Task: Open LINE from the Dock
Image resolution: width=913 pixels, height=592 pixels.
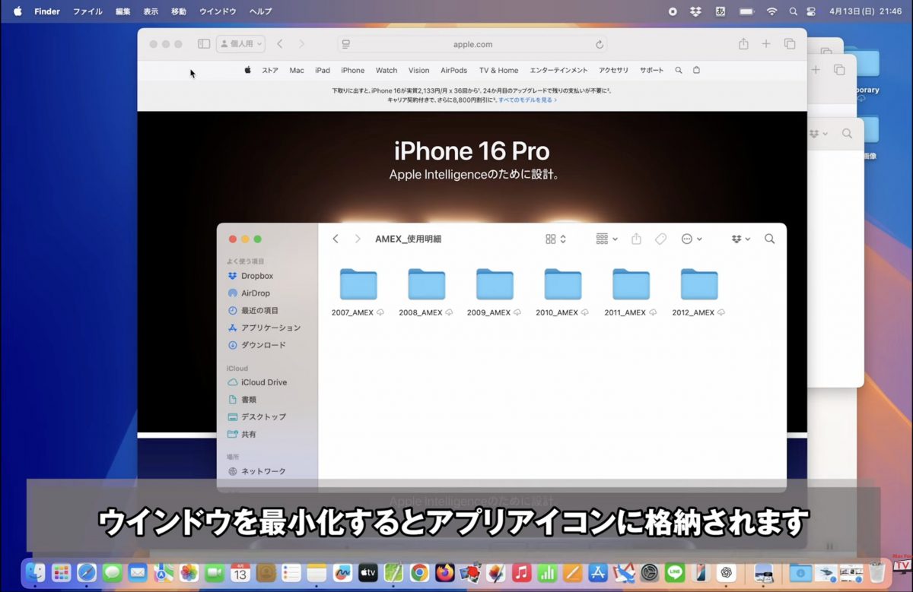Action: pos(675,573)
